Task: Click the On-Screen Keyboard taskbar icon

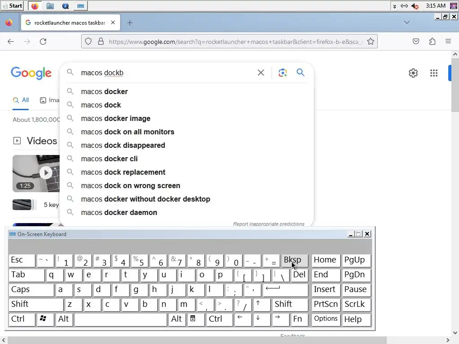Action: [x=81, y=6]
